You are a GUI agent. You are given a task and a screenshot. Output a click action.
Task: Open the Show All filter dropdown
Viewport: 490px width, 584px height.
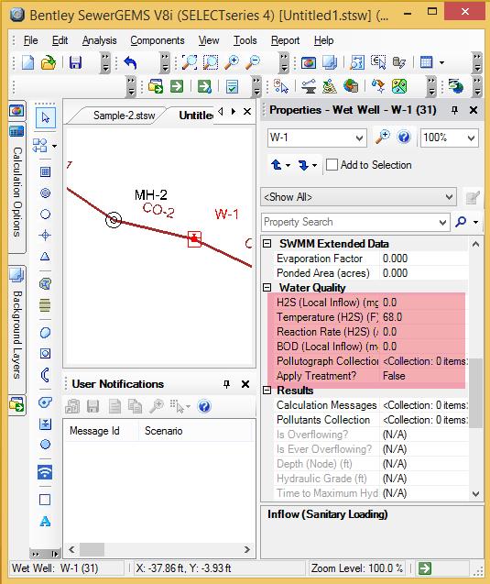(x=449, y=197)
